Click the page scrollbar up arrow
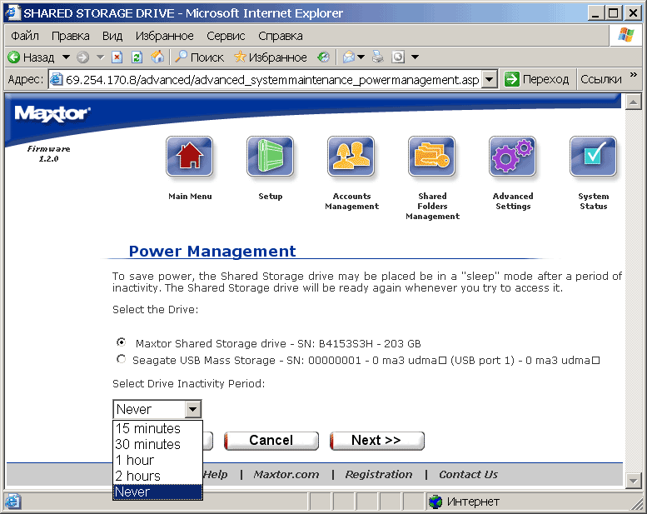Image resolution: width=647 pixels, height=514 pixels. pyautogui.click(x=634, y=102)
